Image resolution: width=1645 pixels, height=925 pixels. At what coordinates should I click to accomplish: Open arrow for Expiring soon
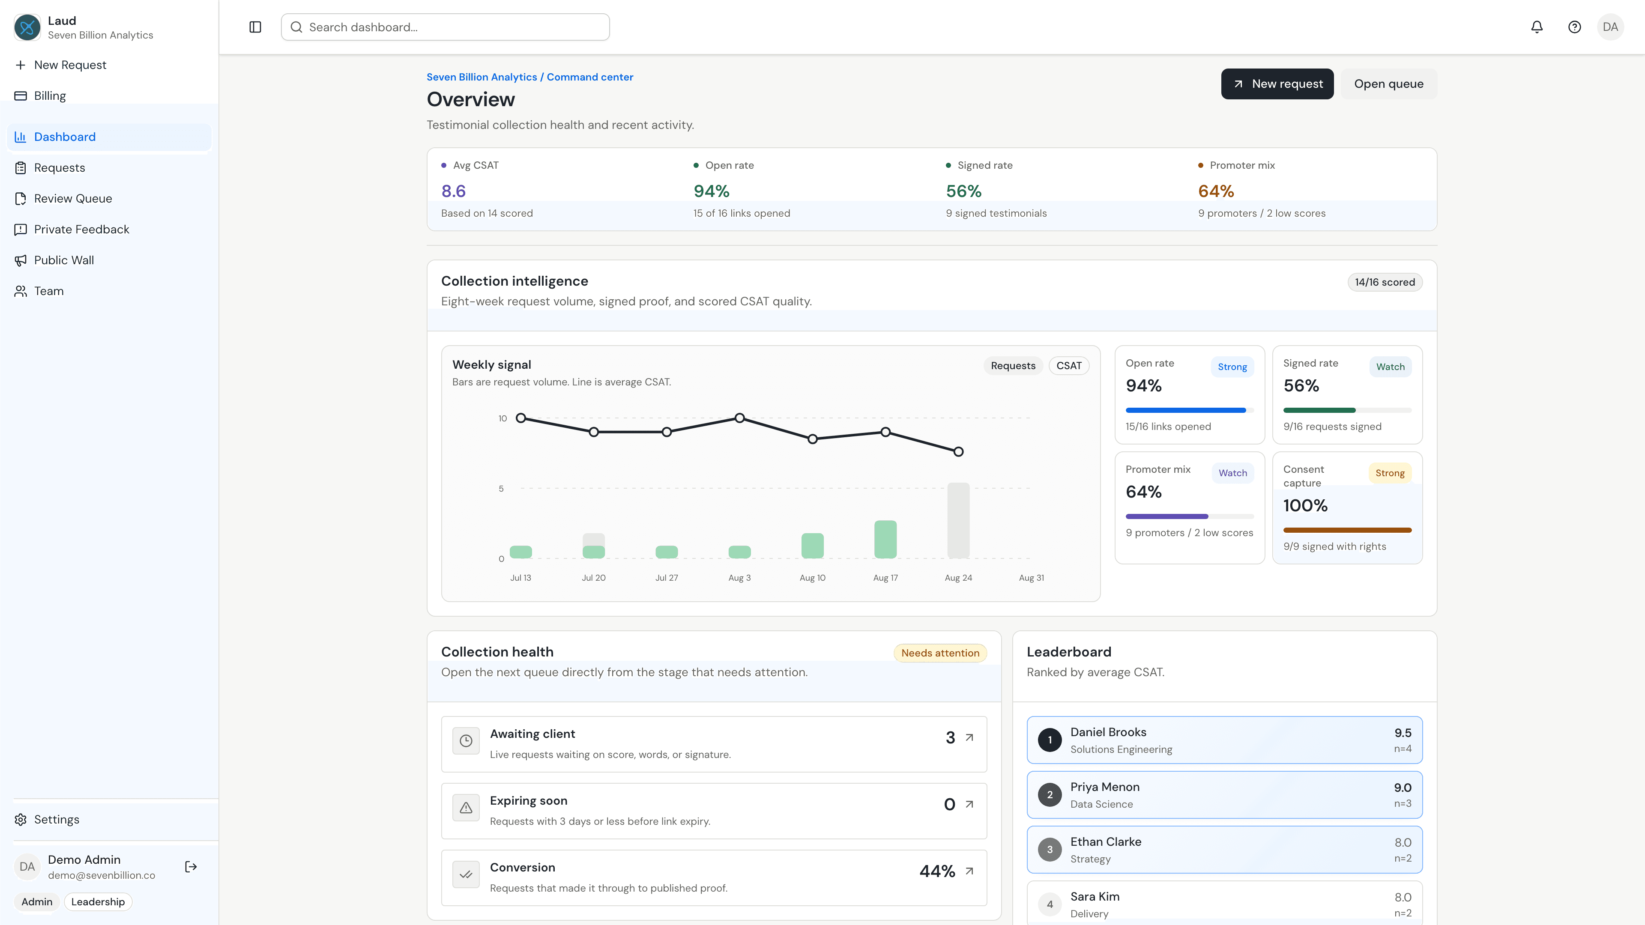[969, 804]
